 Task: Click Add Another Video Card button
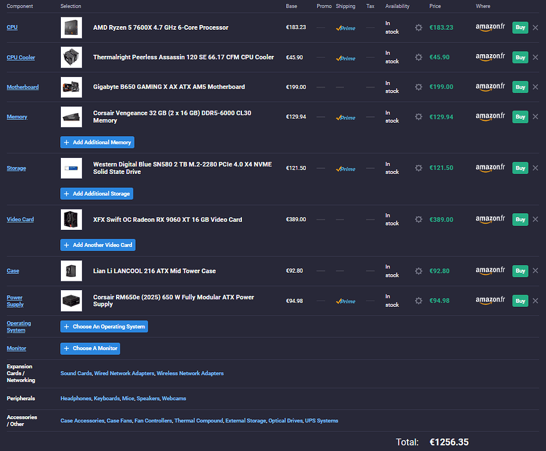pyautogui.click(x=98, y=245)
